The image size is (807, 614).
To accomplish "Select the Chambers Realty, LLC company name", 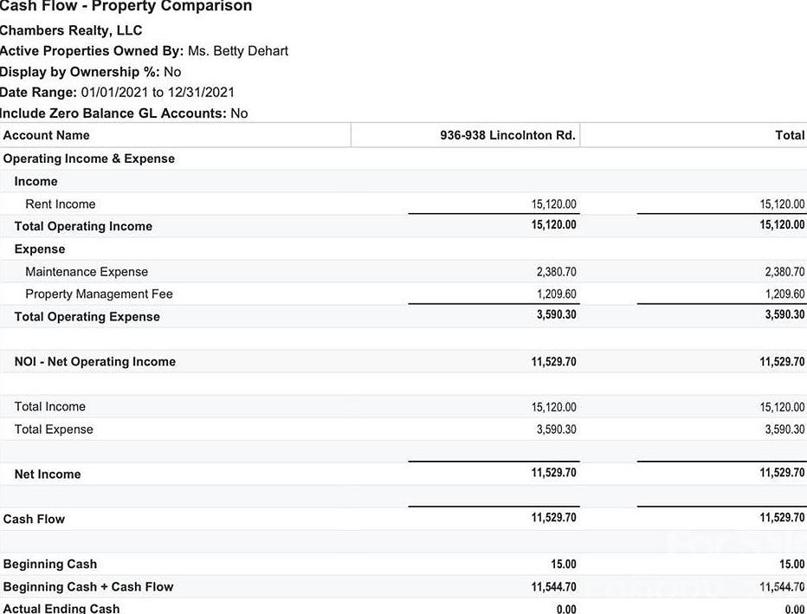I will point(71,30).
